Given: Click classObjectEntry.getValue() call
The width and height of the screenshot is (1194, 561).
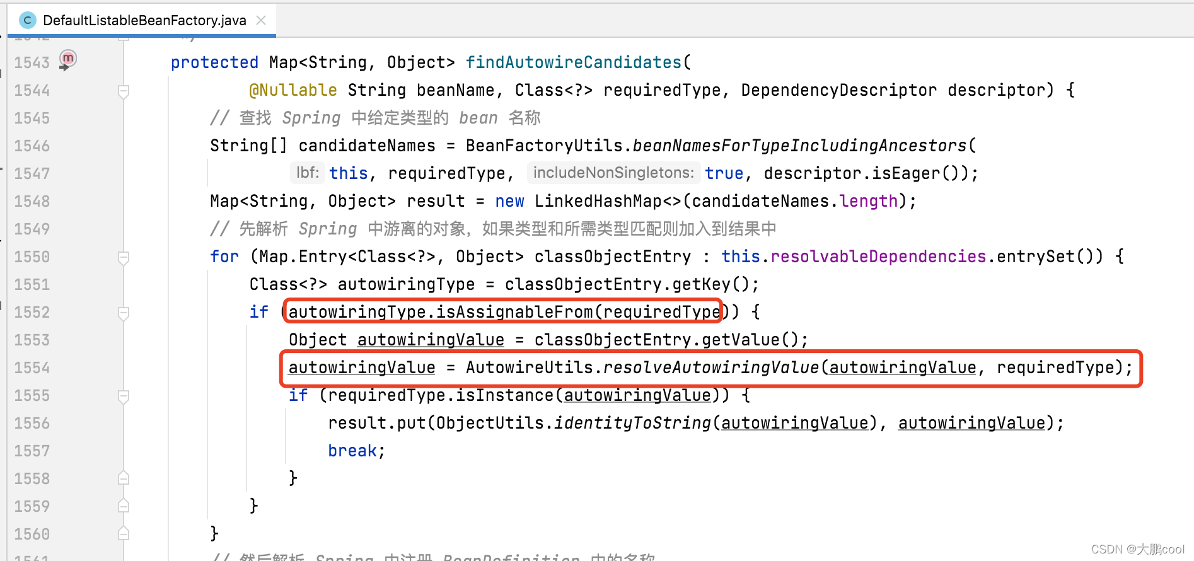Looking at the screenshot, I should point(666,340).
